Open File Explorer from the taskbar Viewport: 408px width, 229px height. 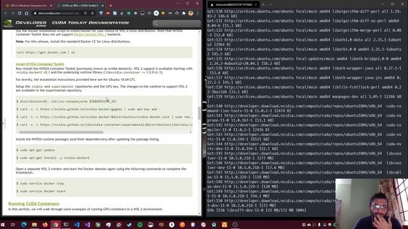coord(34,225)
